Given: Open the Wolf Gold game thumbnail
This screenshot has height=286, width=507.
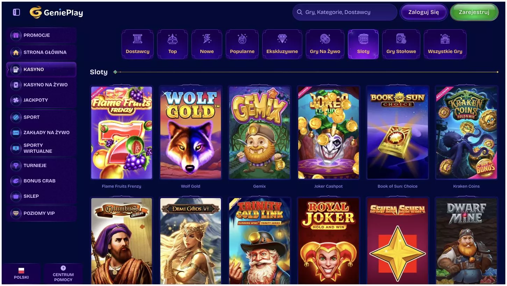Looking at the screenshot, I should (x=191, y=133).
